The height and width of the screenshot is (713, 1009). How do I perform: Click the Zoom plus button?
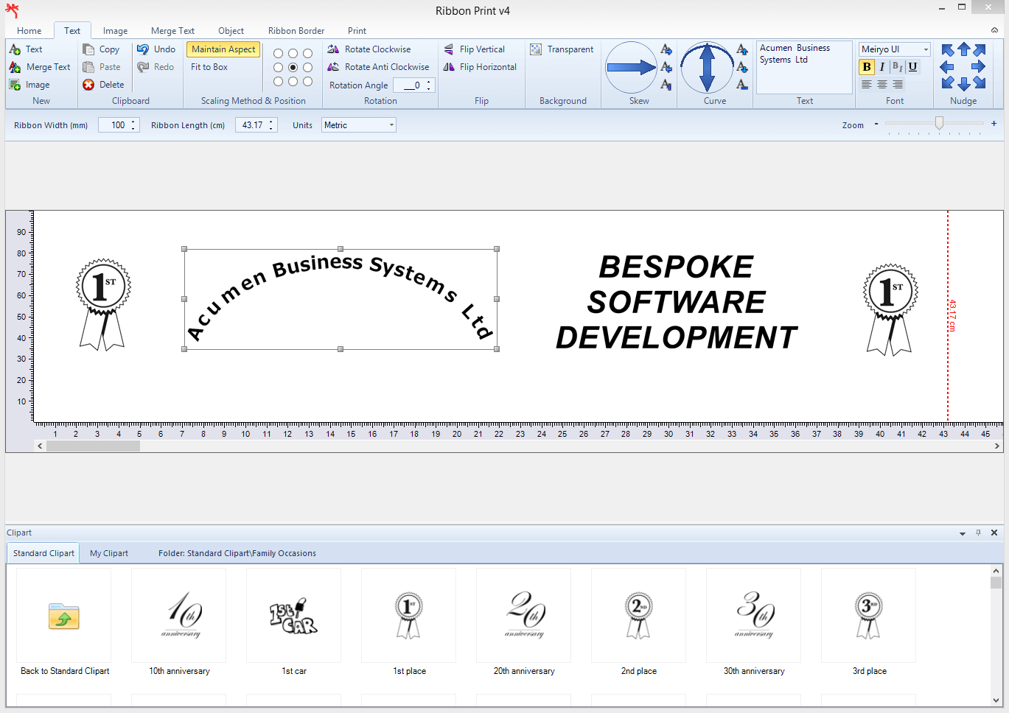click(x=994, y=124)
